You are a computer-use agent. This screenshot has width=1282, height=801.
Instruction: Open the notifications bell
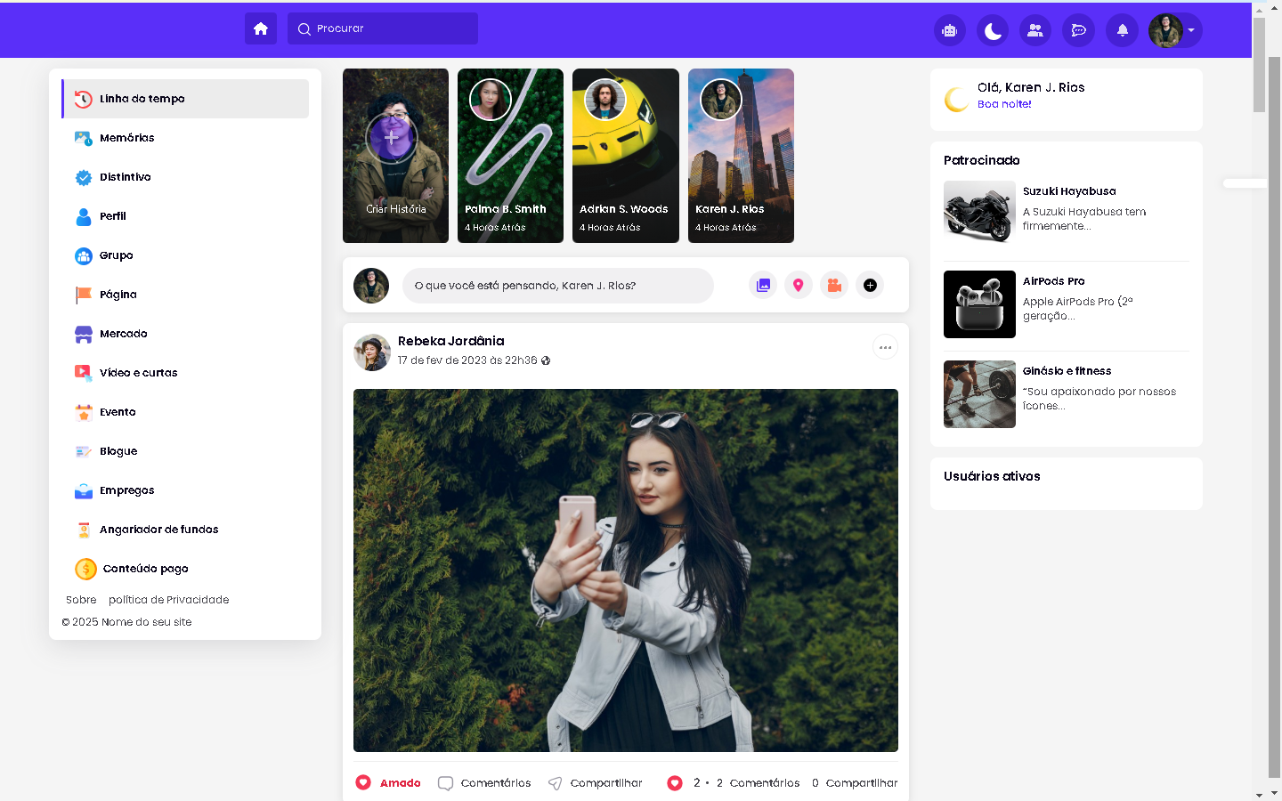point(1122,30)
